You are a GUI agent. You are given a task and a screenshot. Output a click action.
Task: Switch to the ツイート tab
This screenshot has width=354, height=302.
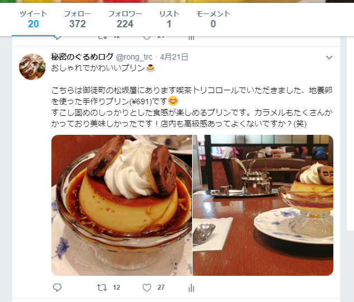[34, 20]
